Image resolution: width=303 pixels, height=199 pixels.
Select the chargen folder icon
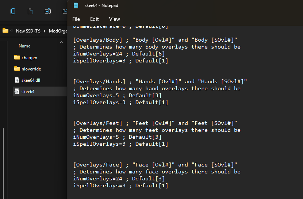[17, 57]
